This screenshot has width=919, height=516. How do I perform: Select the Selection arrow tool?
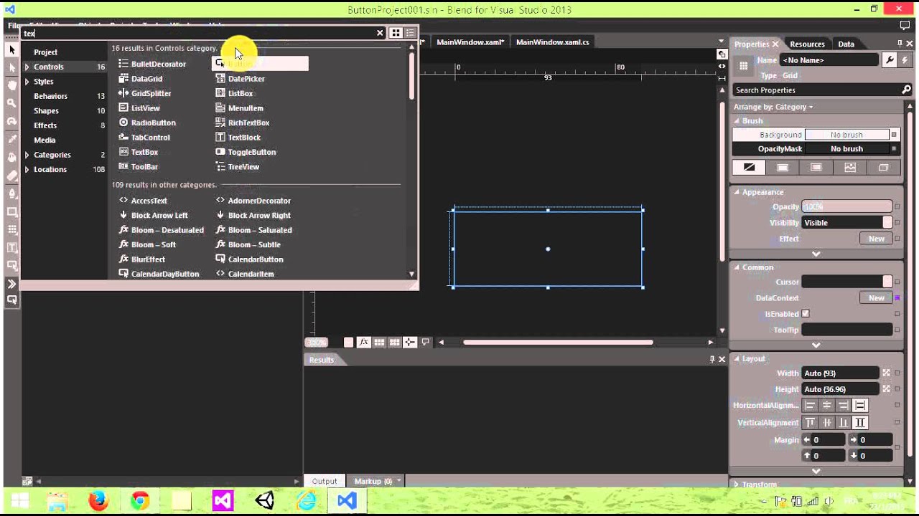[12, 50]
